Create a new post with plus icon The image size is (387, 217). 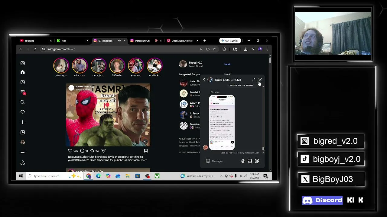click(22, 122)
